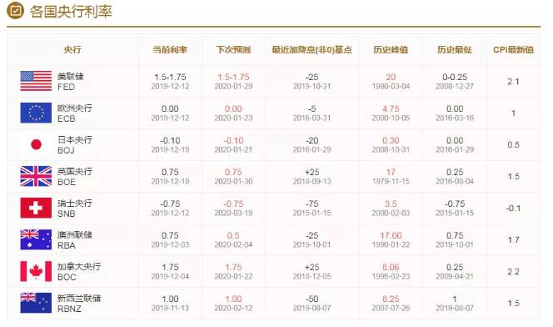Click BOJ current rate -0.10 dated 2019-12-19
Image resolution: width=553 pixels, height=327 pixels.
(x=170, y=145)
